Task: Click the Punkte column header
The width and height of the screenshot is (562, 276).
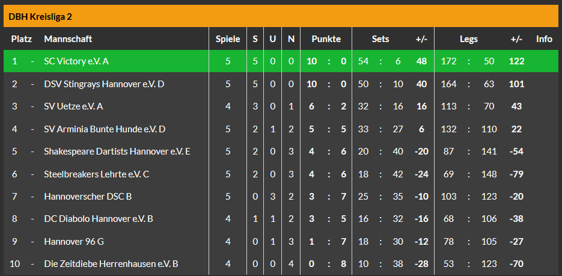Action: coord(326,39)
